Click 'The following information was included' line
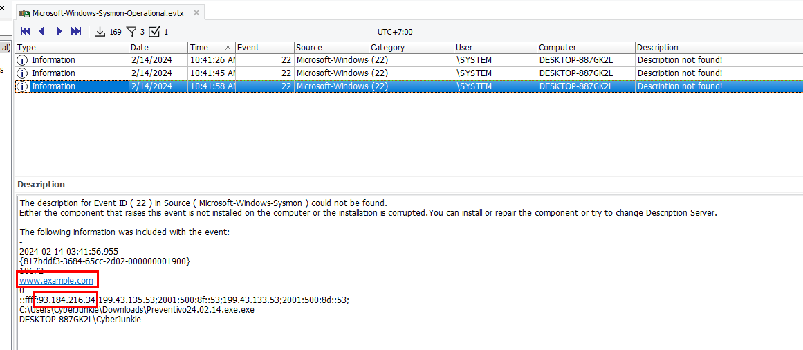This screenshot has width=803, height=350. point(124,232)
